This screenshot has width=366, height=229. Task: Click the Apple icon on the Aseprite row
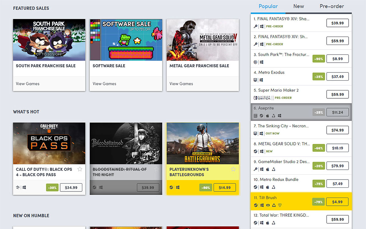(x=268, y=116)
